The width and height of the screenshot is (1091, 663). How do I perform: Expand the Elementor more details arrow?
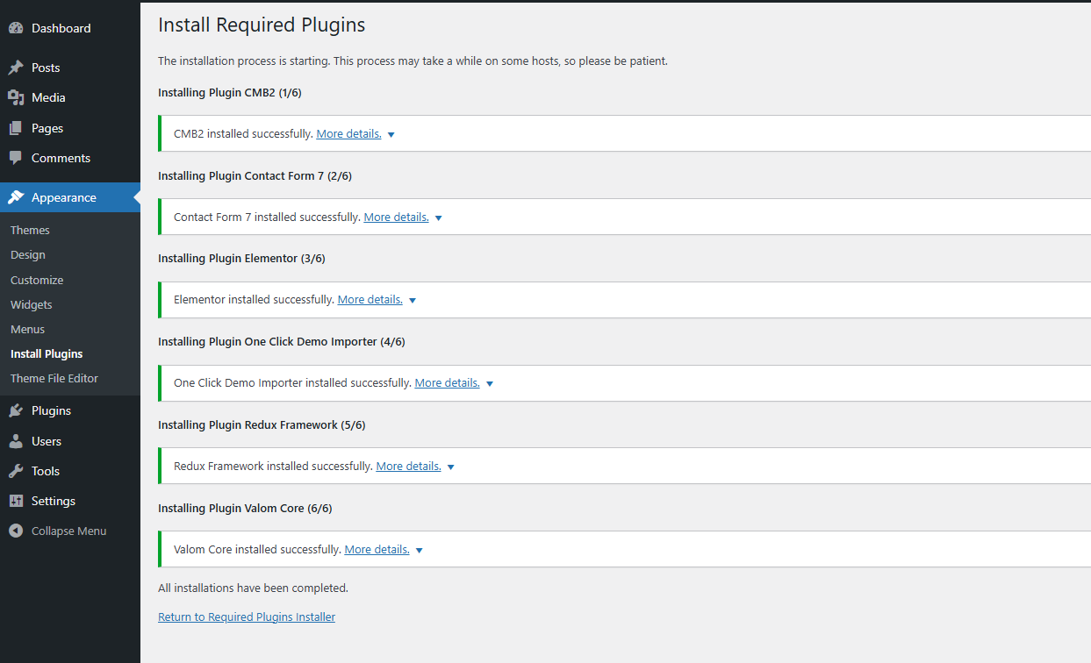click(413, 299)
